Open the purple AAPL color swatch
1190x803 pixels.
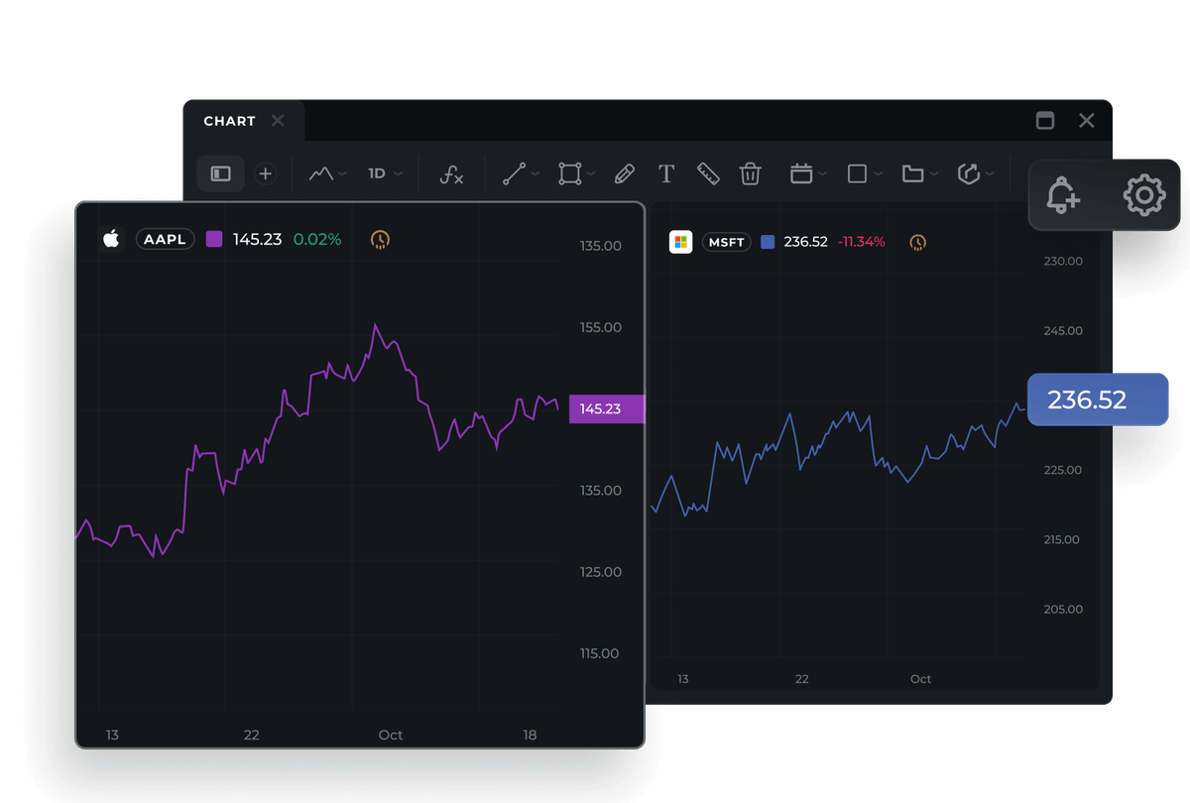214,239
